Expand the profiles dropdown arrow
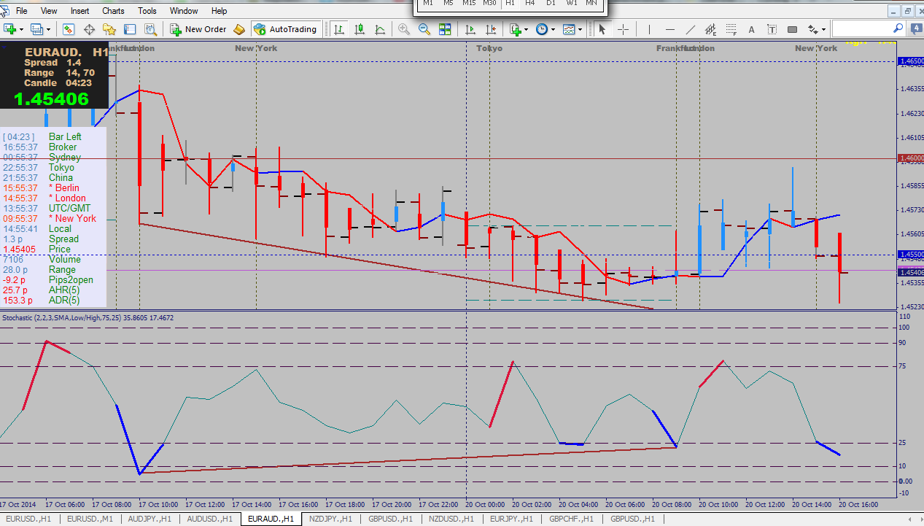 point(49,30)
